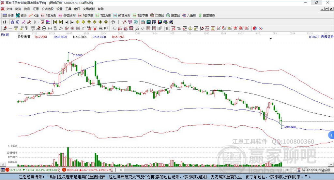Open the 设置 menu
Viewport: 334px width, 180px height.
[x=59, y=9]
